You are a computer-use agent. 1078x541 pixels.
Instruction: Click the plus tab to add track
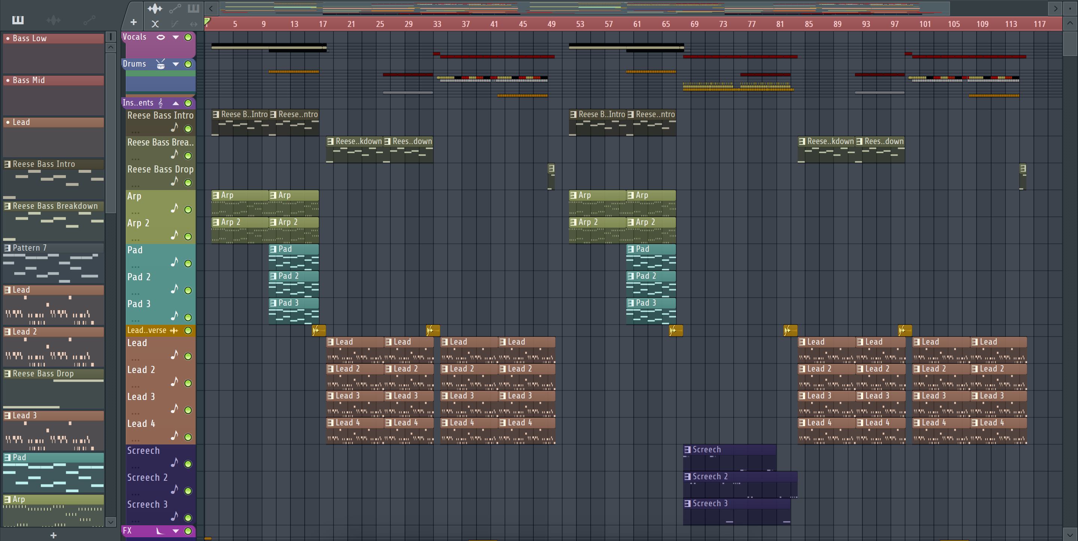(x=134, y=22)
